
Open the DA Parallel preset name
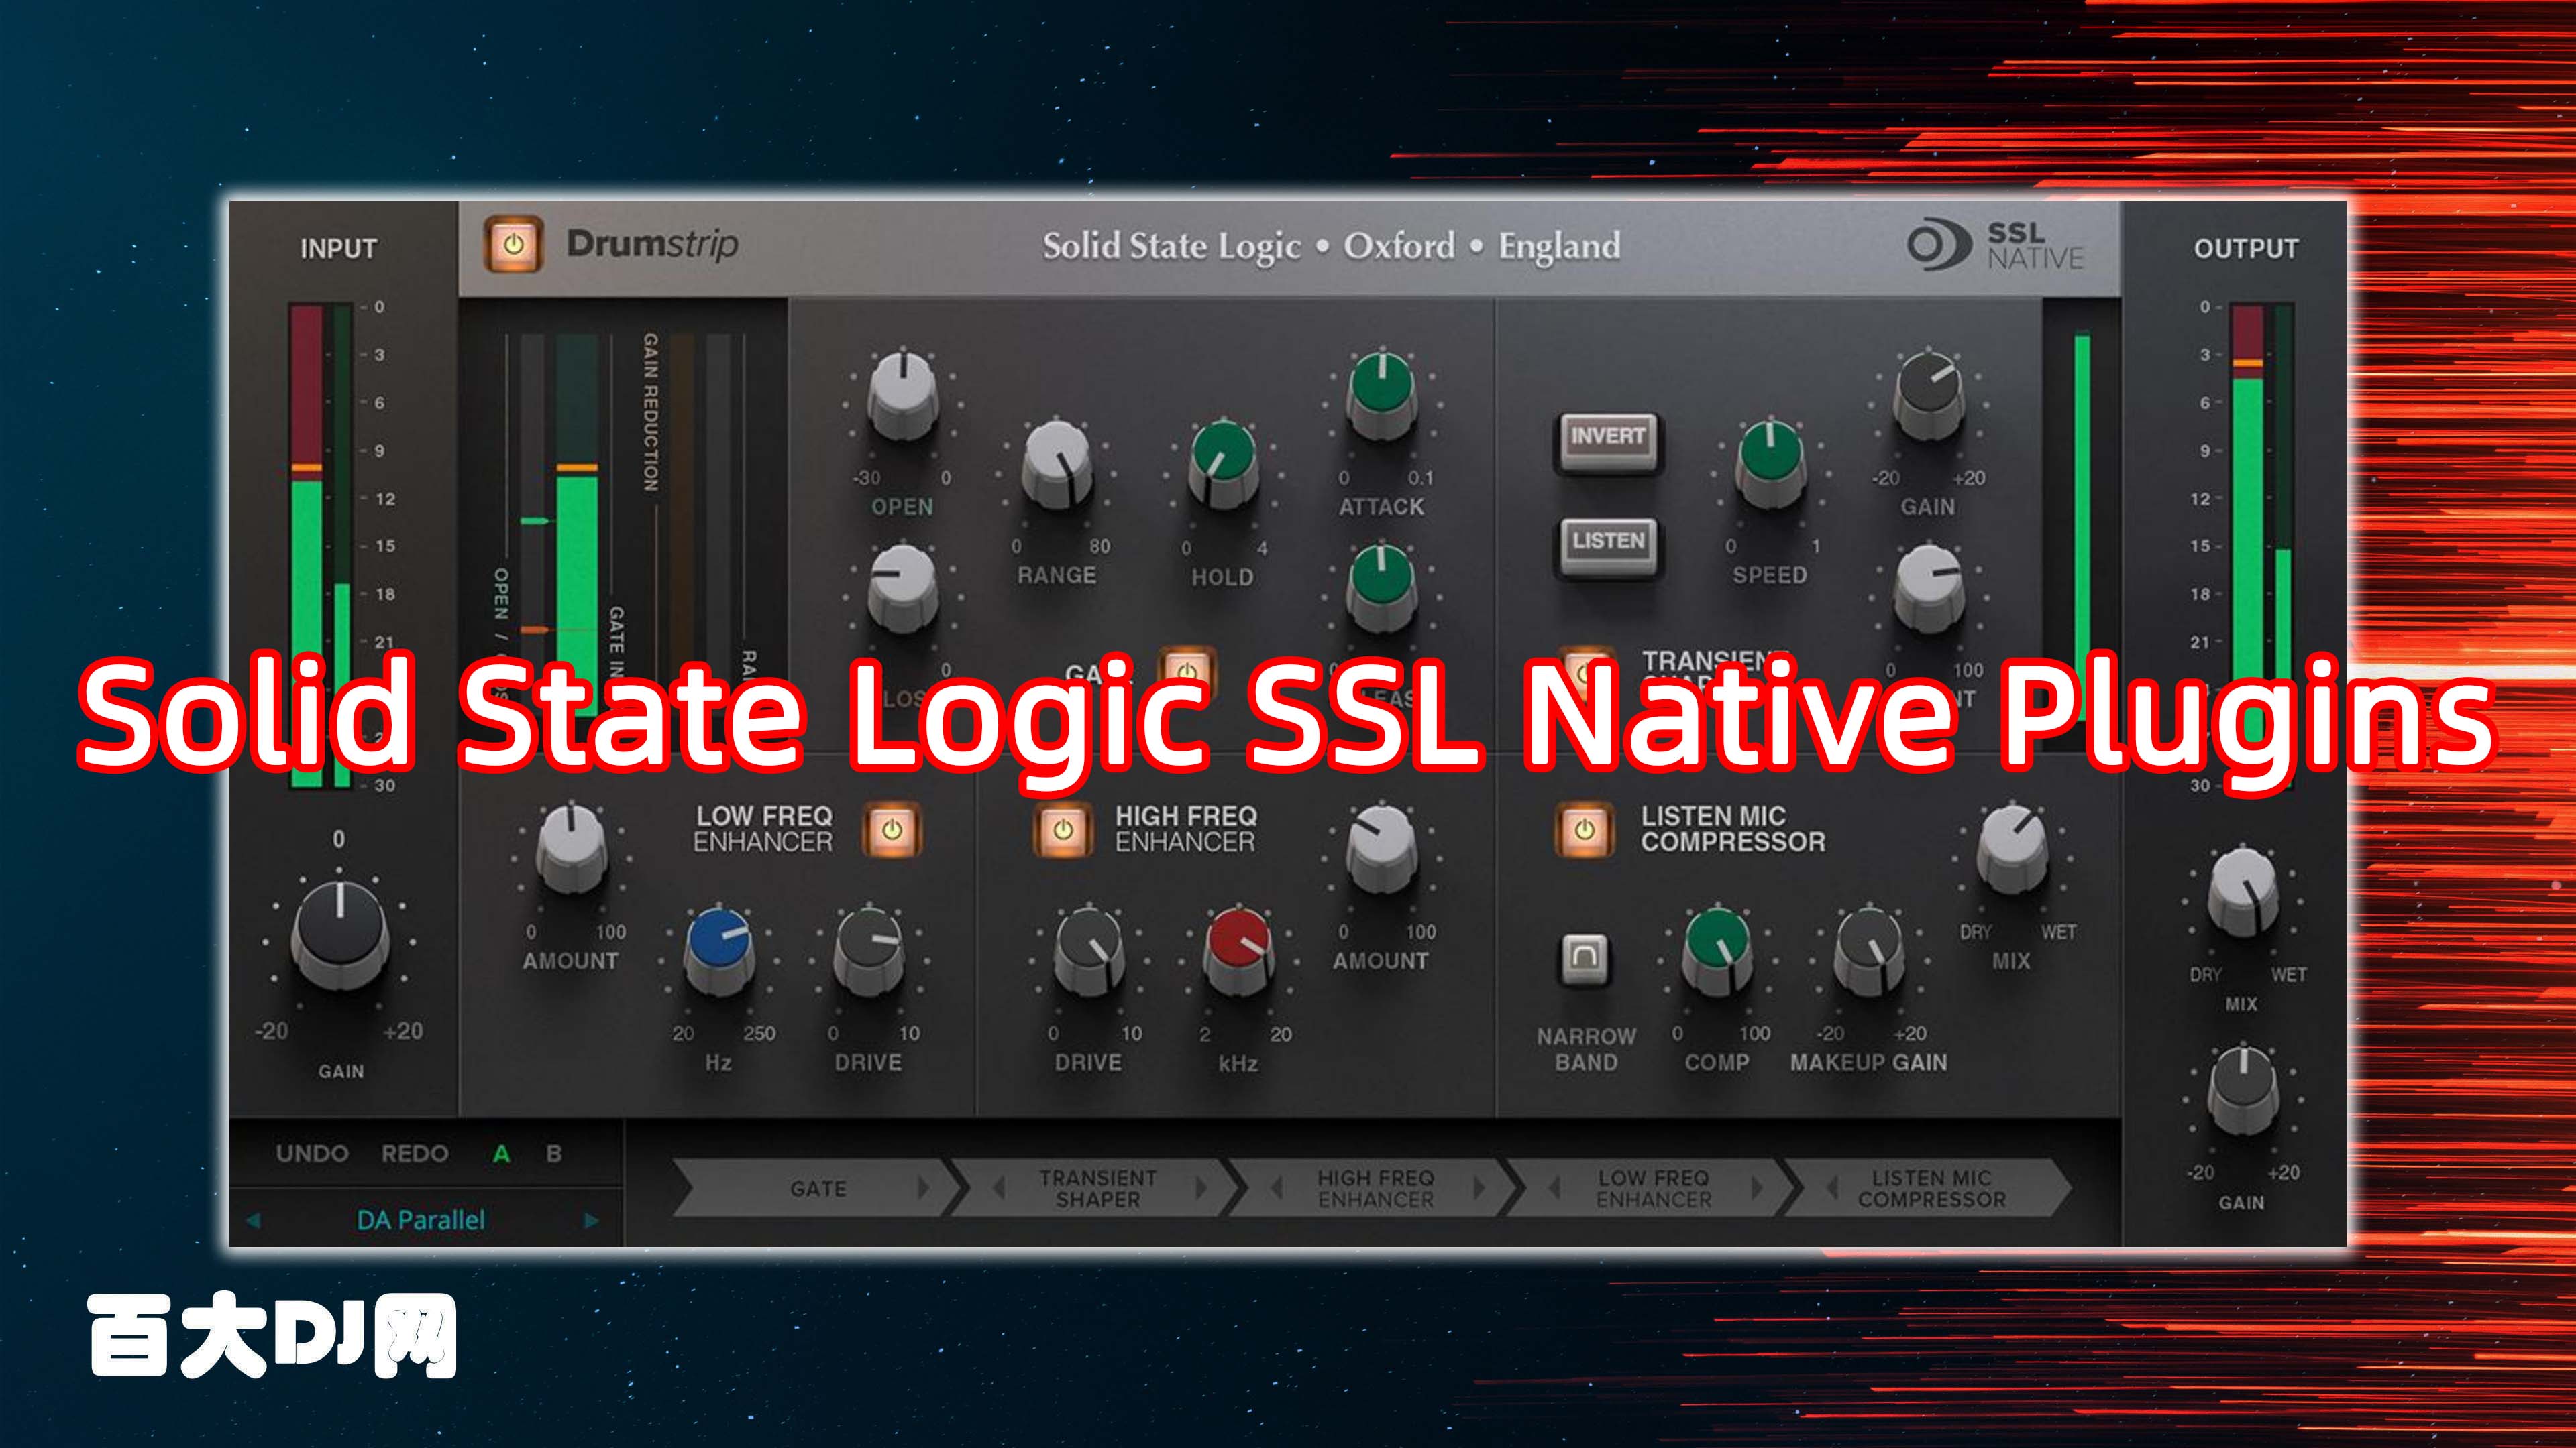[421, 1220]
